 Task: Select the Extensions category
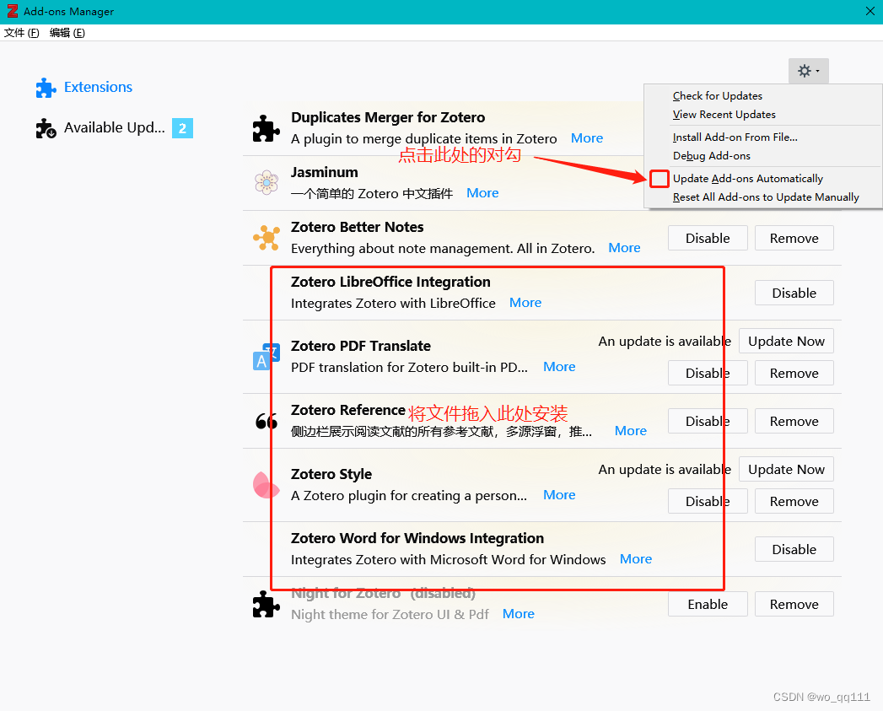(x=98, y=88)
